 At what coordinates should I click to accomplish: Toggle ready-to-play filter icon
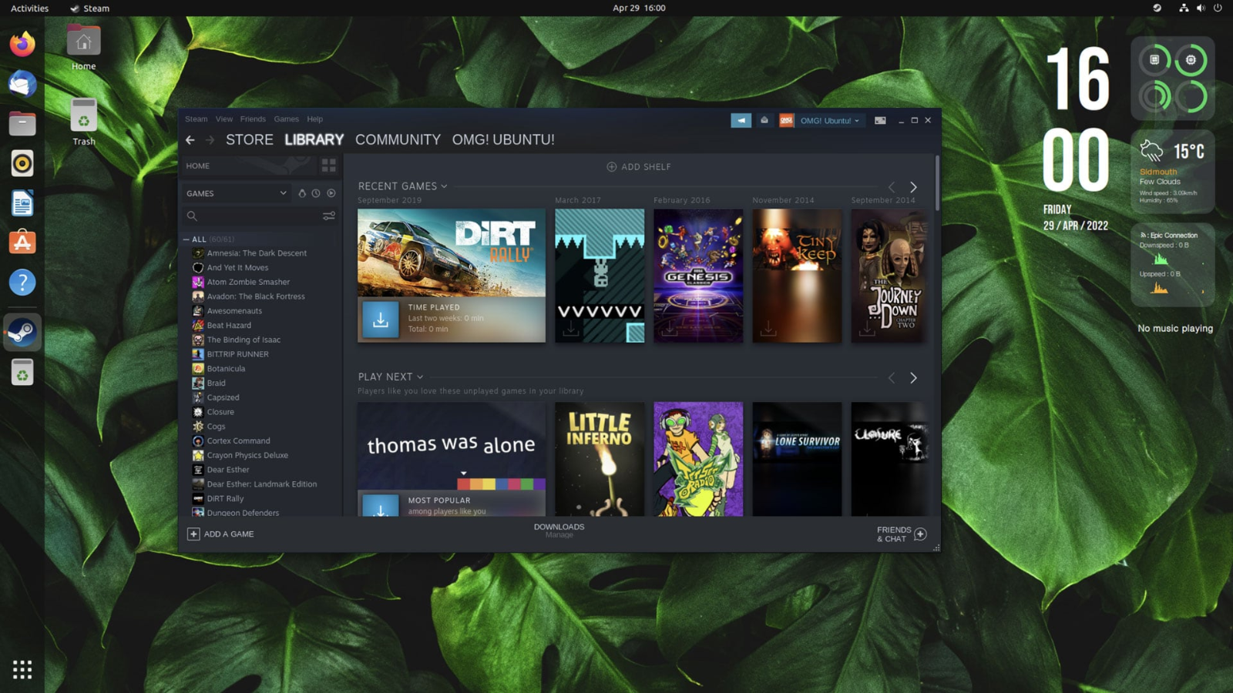coord(331,193)
